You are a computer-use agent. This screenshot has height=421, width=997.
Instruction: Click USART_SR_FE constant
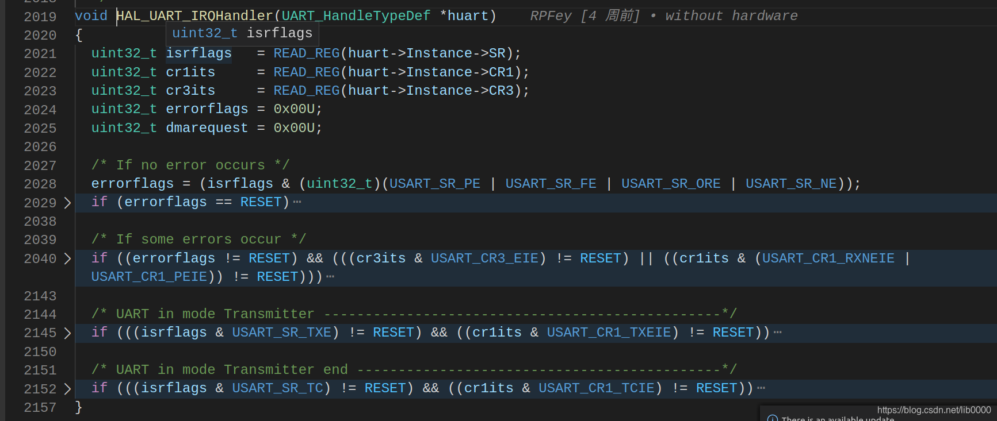tap(551, 184)
